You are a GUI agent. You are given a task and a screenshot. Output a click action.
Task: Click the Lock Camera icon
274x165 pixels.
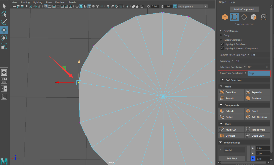pos(18,6)
